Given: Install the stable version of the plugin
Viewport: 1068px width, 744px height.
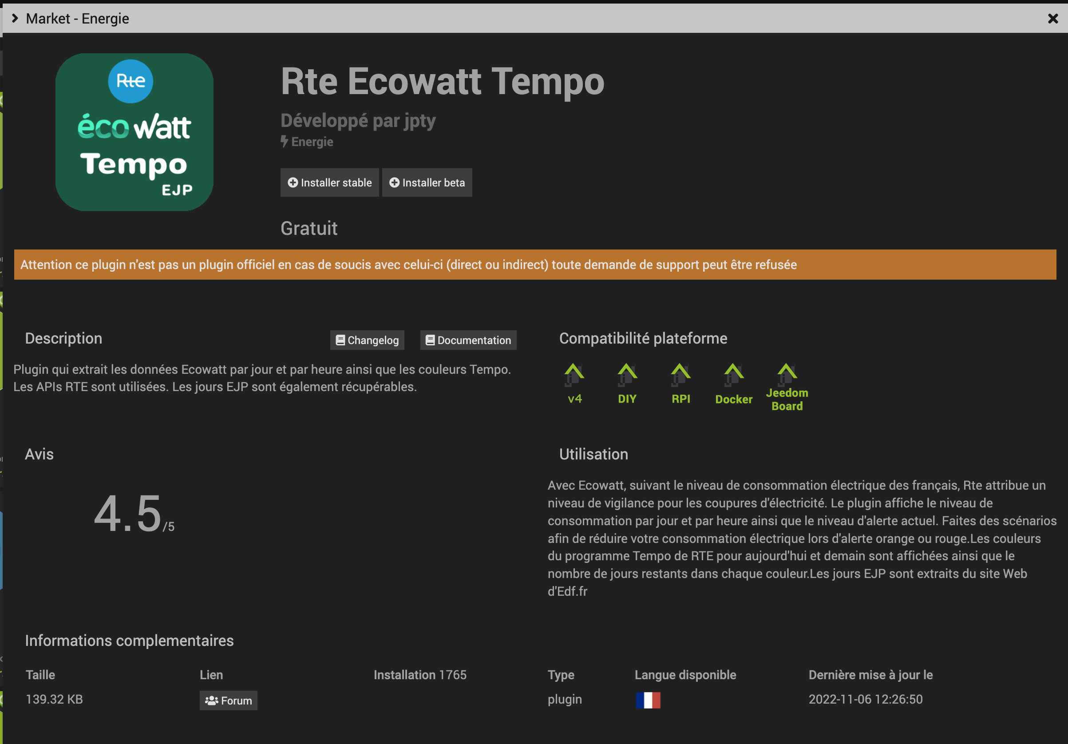Looking at the screenshot, I should (x=329, y=182).
